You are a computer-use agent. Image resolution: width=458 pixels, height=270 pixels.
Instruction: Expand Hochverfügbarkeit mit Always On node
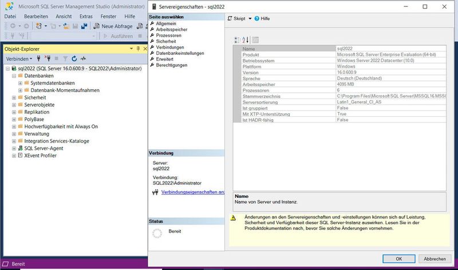[x=14, y=127]
